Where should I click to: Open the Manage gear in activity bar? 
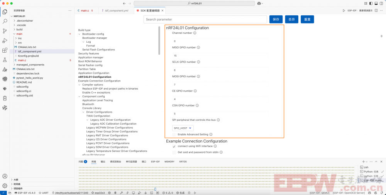(x=5, y=186)
